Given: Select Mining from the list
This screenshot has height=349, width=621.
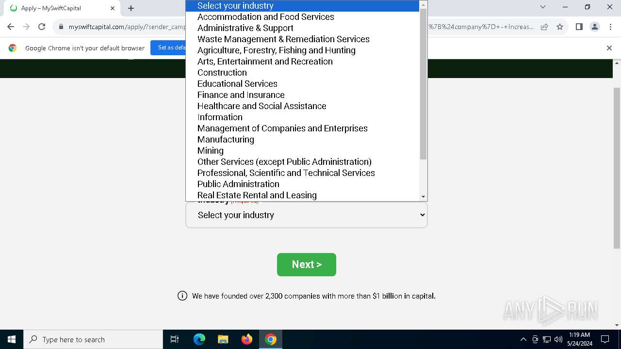Looking at the screenshot, I should coord(302,151).
